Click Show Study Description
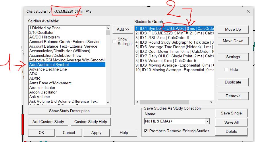The width and height of the screenshot is (255, 142). (x=69, y=111)
